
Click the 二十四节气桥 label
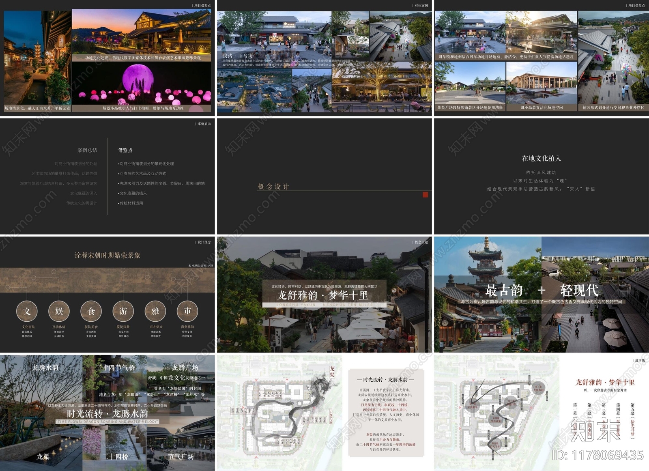coord(115,368)
